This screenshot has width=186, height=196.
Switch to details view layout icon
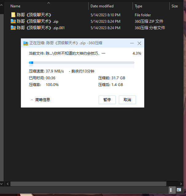[x=172, y=190]
